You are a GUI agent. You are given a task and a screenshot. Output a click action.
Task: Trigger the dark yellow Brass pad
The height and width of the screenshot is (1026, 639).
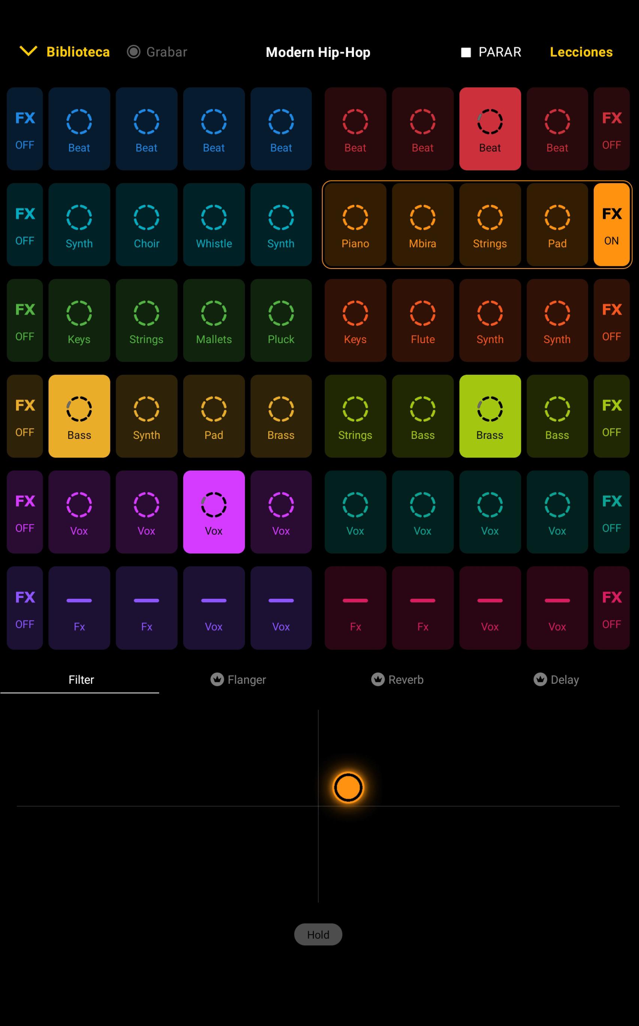point(281,416)
